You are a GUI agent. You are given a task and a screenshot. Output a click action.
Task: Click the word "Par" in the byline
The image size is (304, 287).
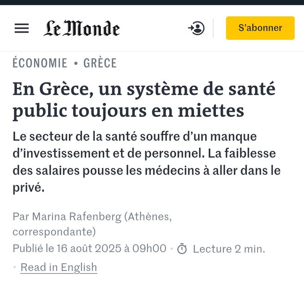tap(20, 217)
